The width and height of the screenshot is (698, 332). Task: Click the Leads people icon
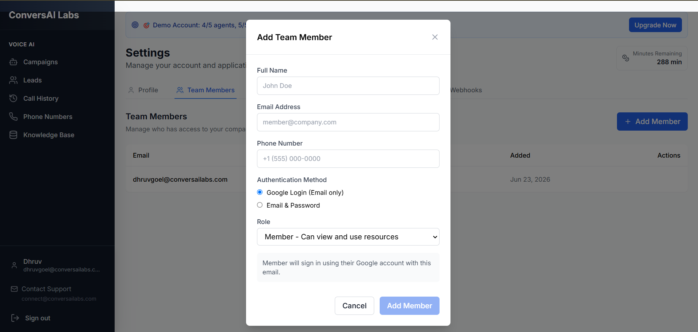click(x=14, y=80)
